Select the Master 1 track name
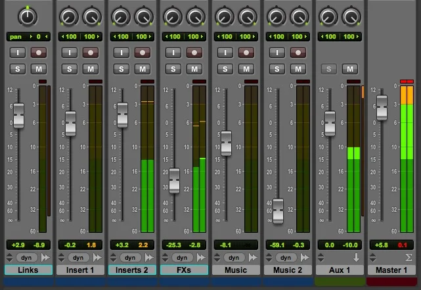421x290 pixels. [391, 270]
